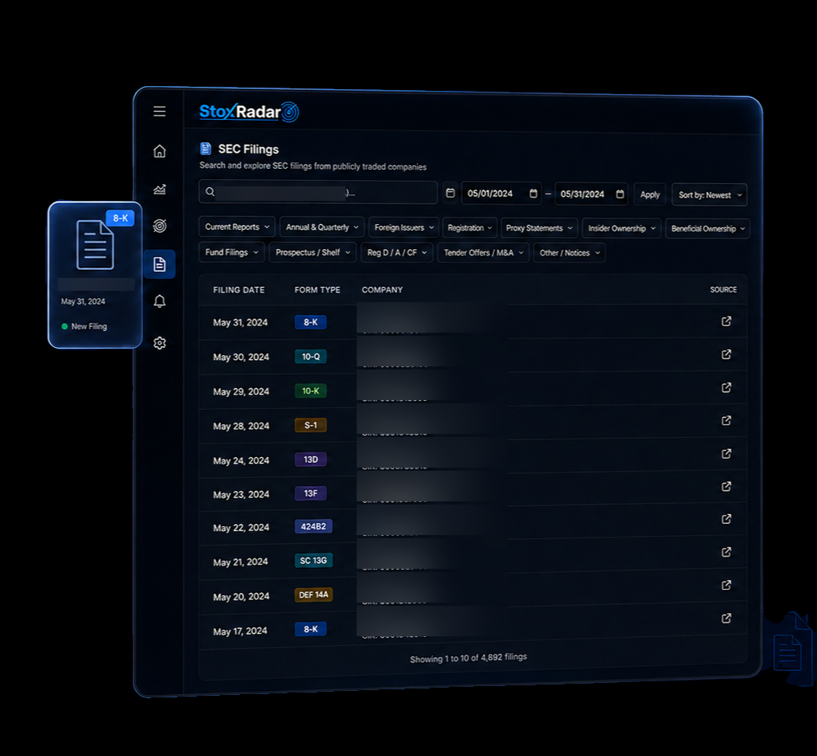Image resolution: width=817 pixels, height=756 pixels.
Task: Open Sort by: Newest dropdown
Action: pyautogui.click(x=709, y=195)
